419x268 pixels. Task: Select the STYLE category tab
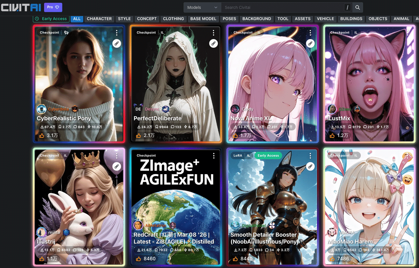coord(124,19)
